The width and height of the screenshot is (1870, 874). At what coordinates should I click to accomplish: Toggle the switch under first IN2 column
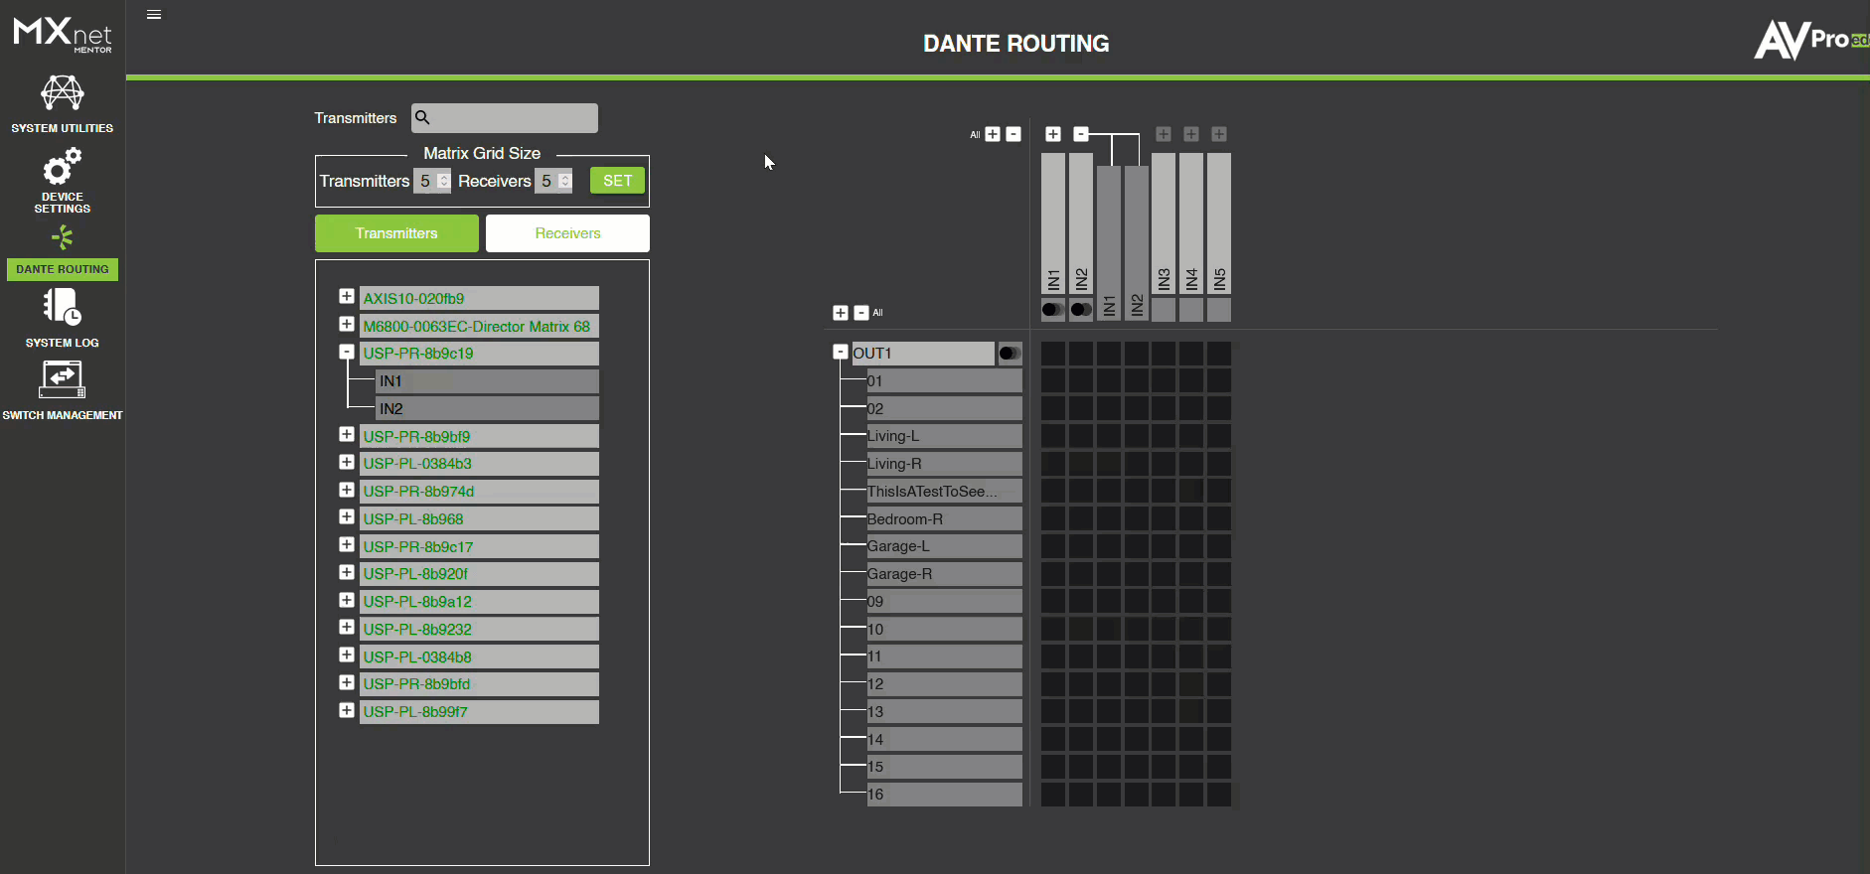click(x=1080, y=310)
